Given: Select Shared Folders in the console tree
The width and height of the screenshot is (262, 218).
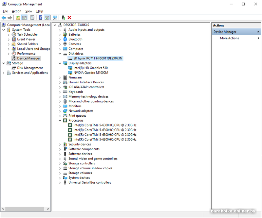Looking at the screenshot, I should coord(28,44).
